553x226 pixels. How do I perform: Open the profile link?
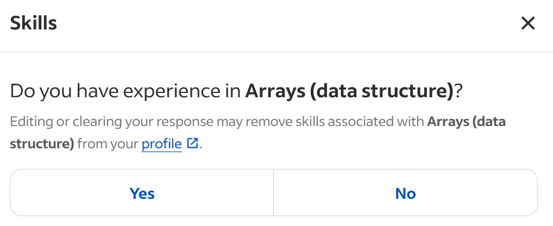161,144
